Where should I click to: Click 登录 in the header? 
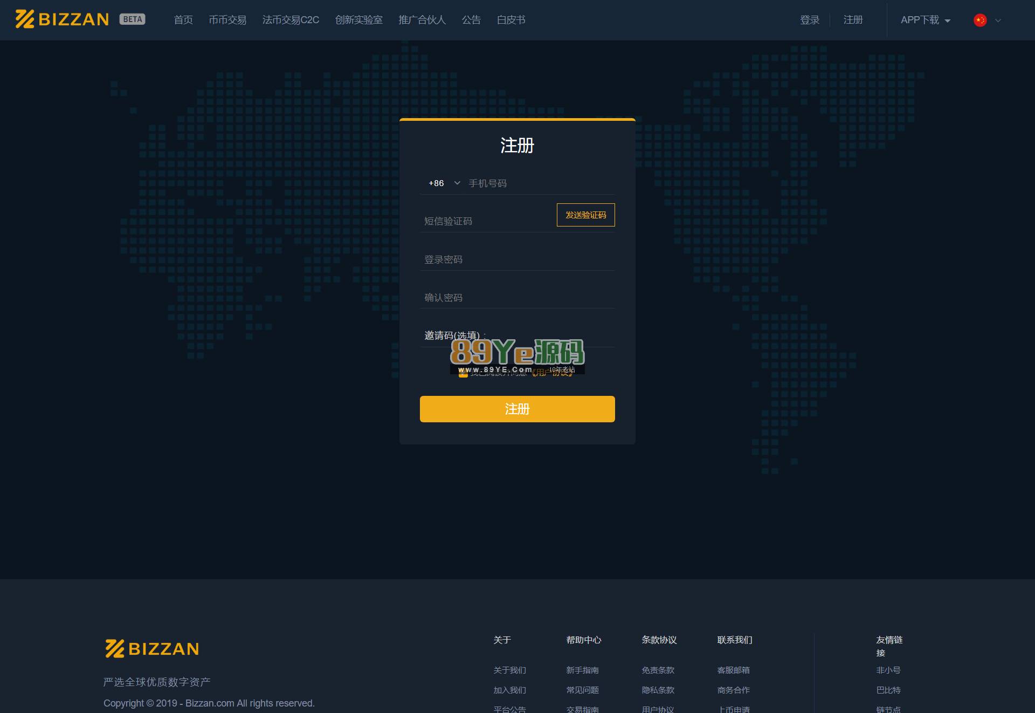click(810, 20)
